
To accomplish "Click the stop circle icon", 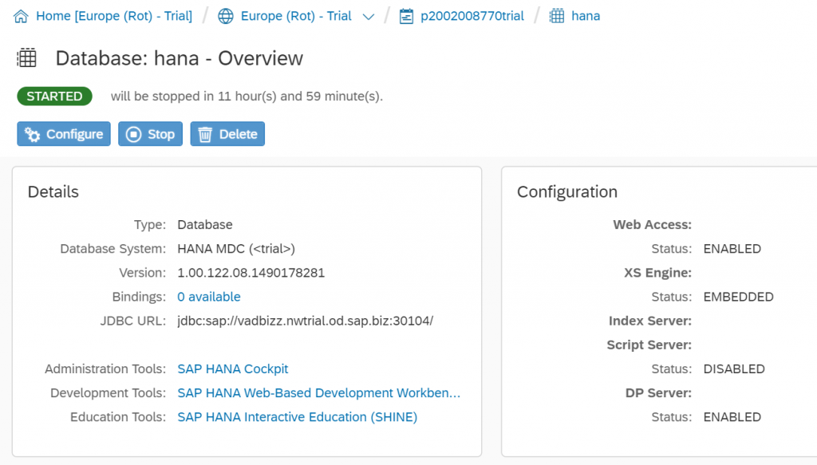I will pos(133,134).
